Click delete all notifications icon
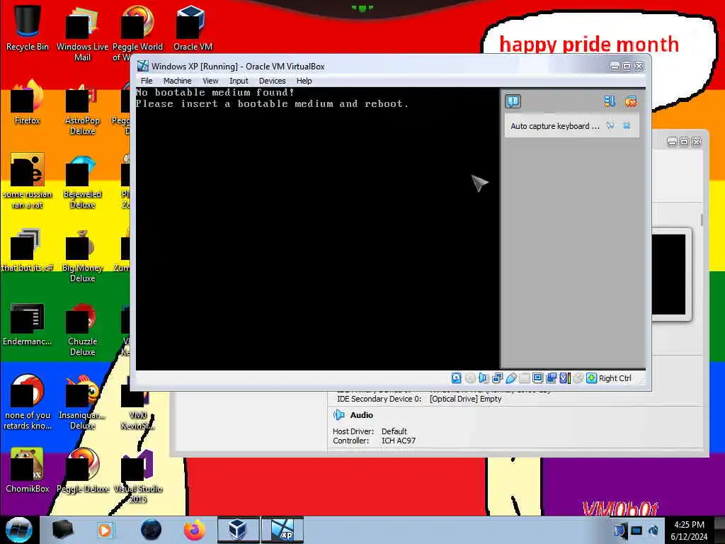The width and height of the screenshot is (725, 544). click(630, 101)
